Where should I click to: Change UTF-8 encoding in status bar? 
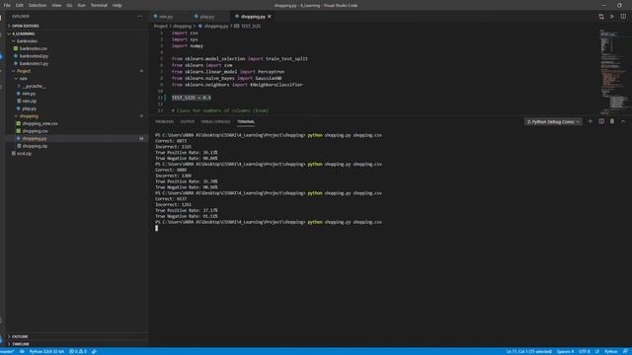[584, 351]
